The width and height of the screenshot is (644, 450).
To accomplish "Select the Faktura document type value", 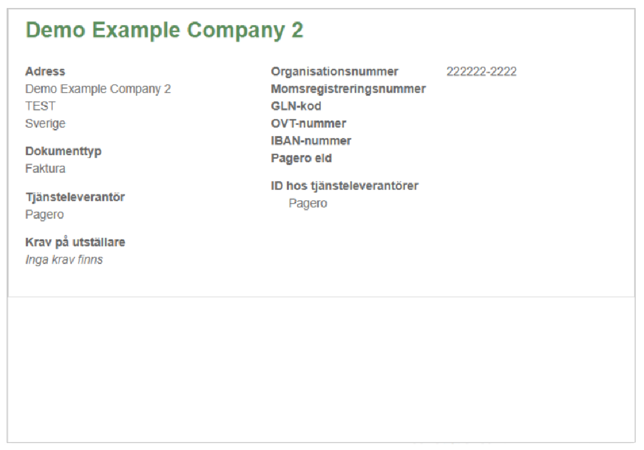I will (45, 169).
